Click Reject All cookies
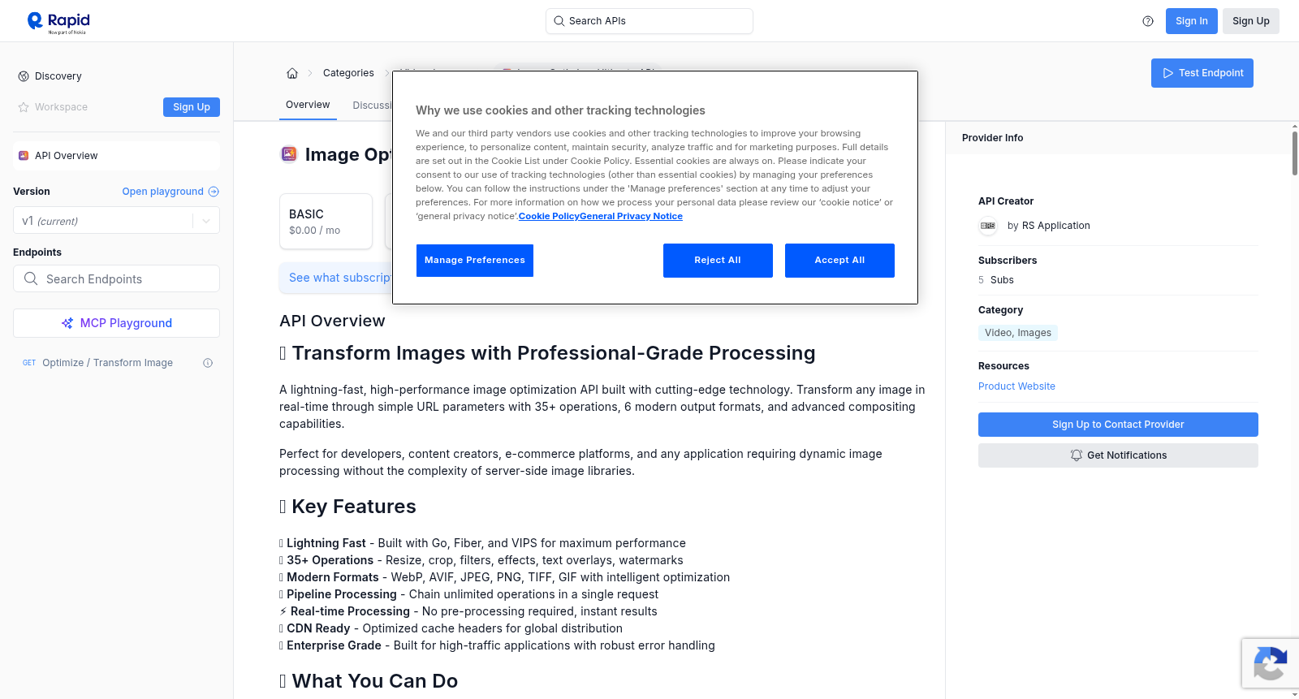This screenshot has width=1299, height=699. point(718,261)
